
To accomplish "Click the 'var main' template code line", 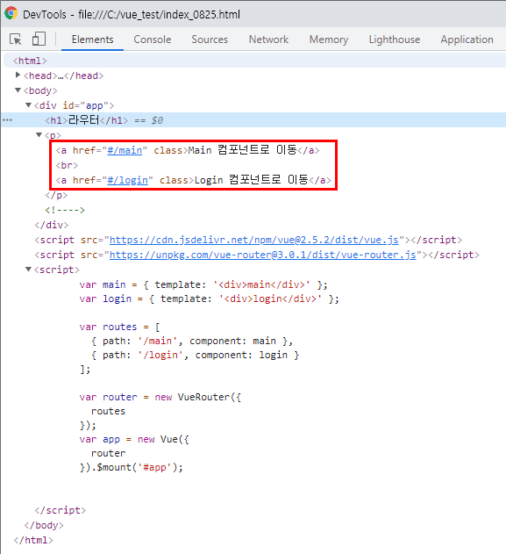I will click(x=203, y=284).
